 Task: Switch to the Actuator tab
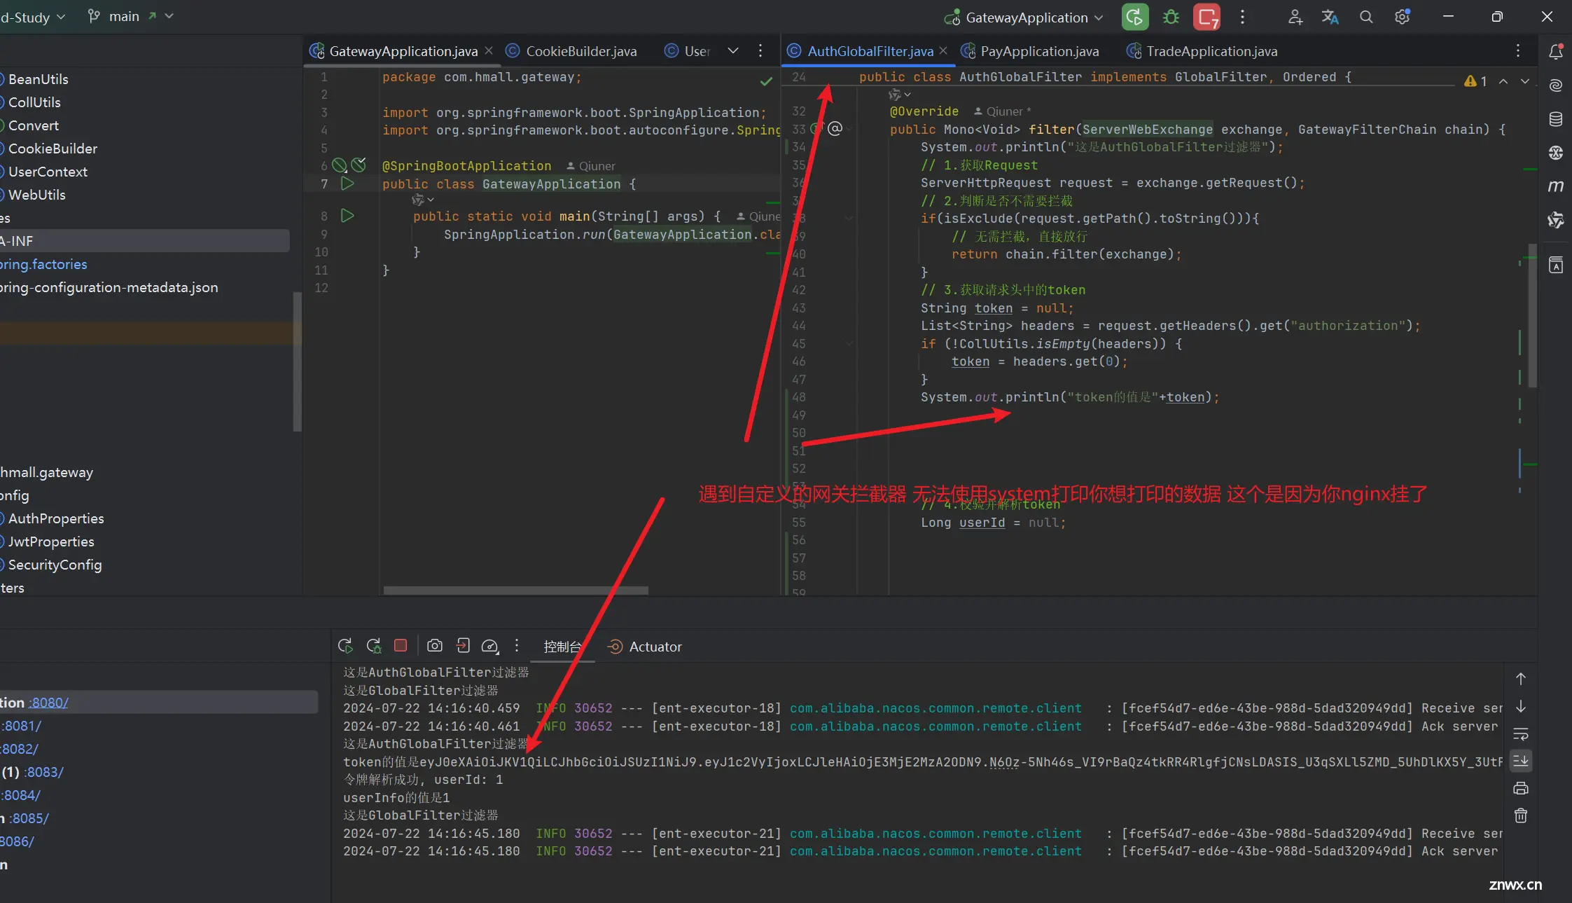[x=645, y=647]
